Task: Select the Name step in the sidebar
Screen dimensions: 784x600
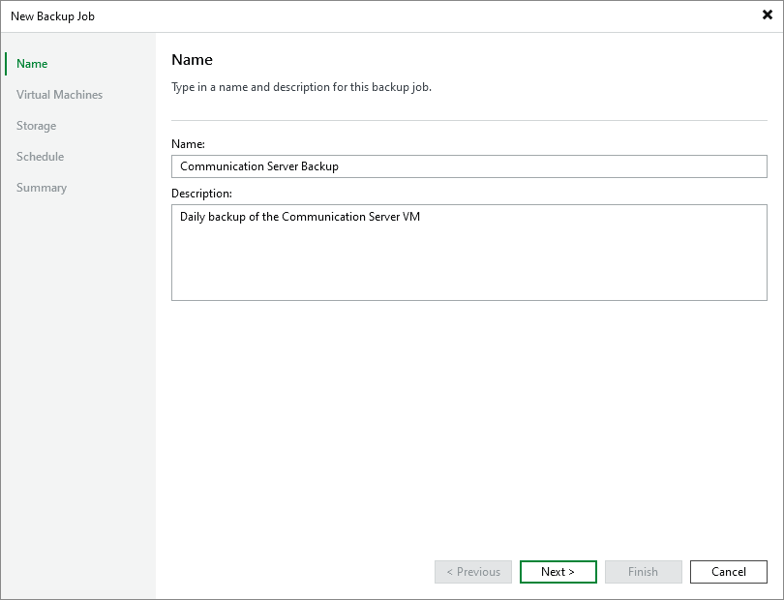Action: 31,63
